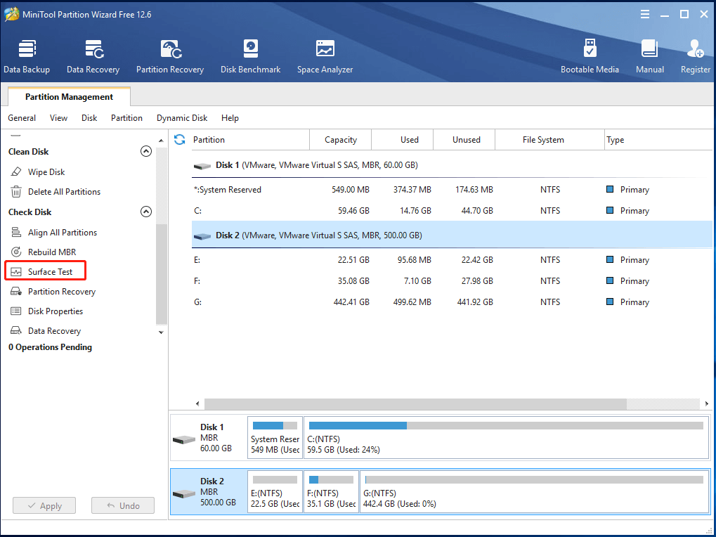Open the Partition menu
The height and width of the screenshot is (537, 716).
(x=126, y=118)
